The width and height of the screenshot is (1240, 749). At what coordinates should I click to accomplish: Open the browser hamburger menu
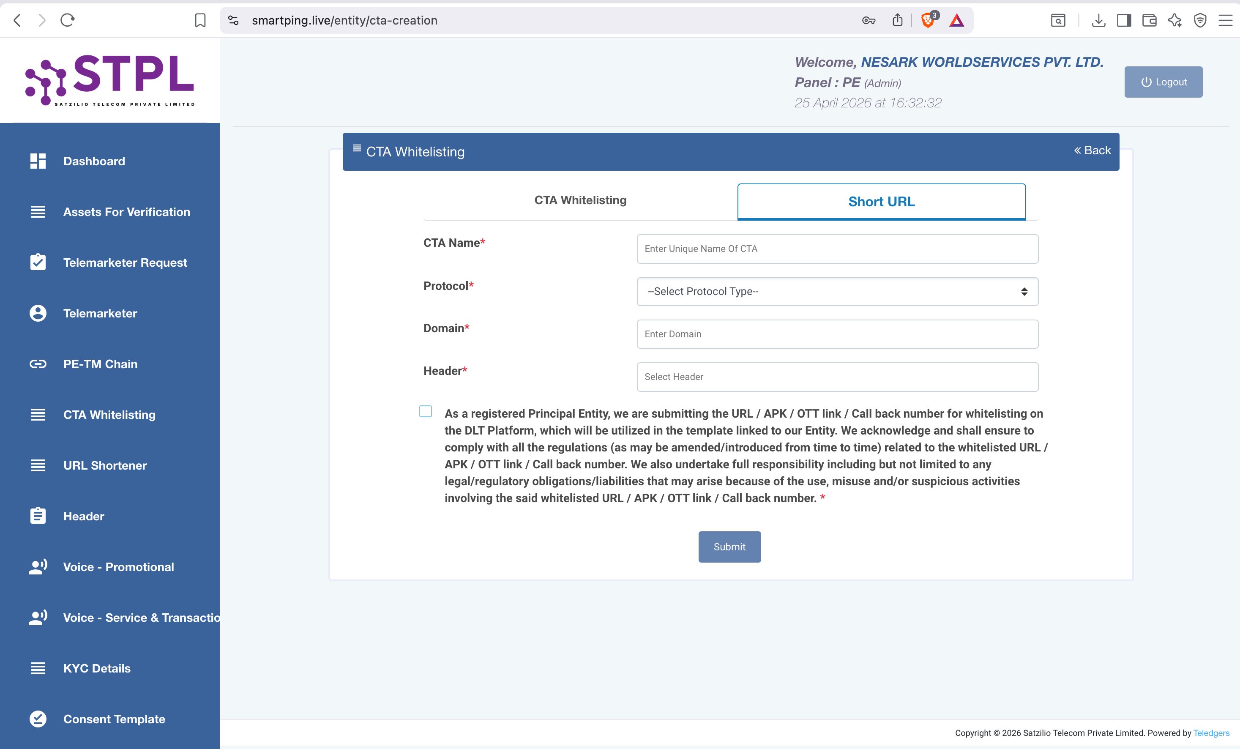click(1225, 20)
